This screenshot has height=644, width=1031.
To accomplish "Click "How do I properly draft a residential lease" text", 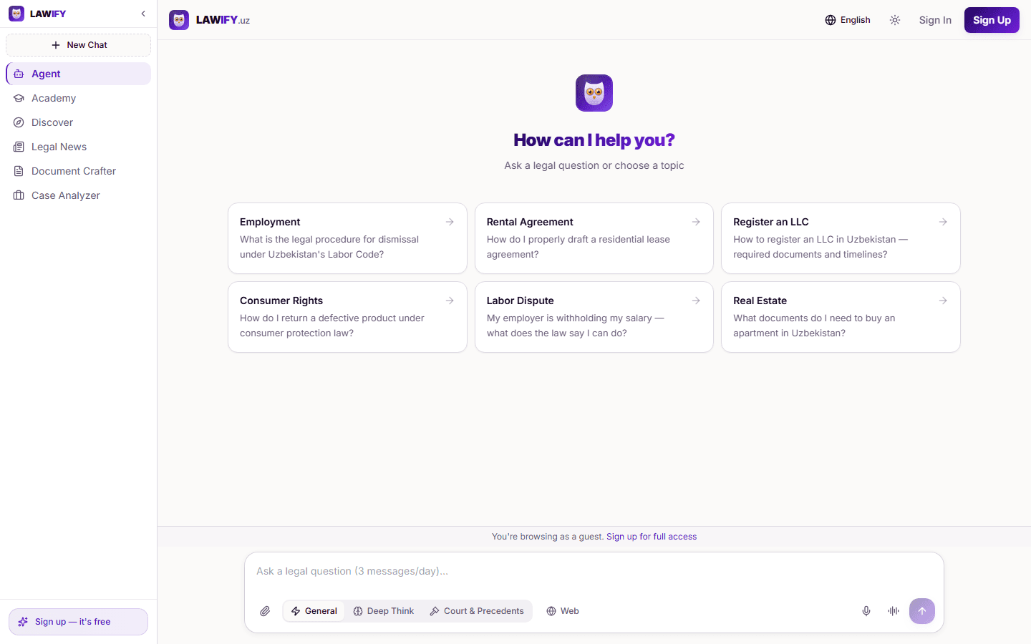I will 579,240.
